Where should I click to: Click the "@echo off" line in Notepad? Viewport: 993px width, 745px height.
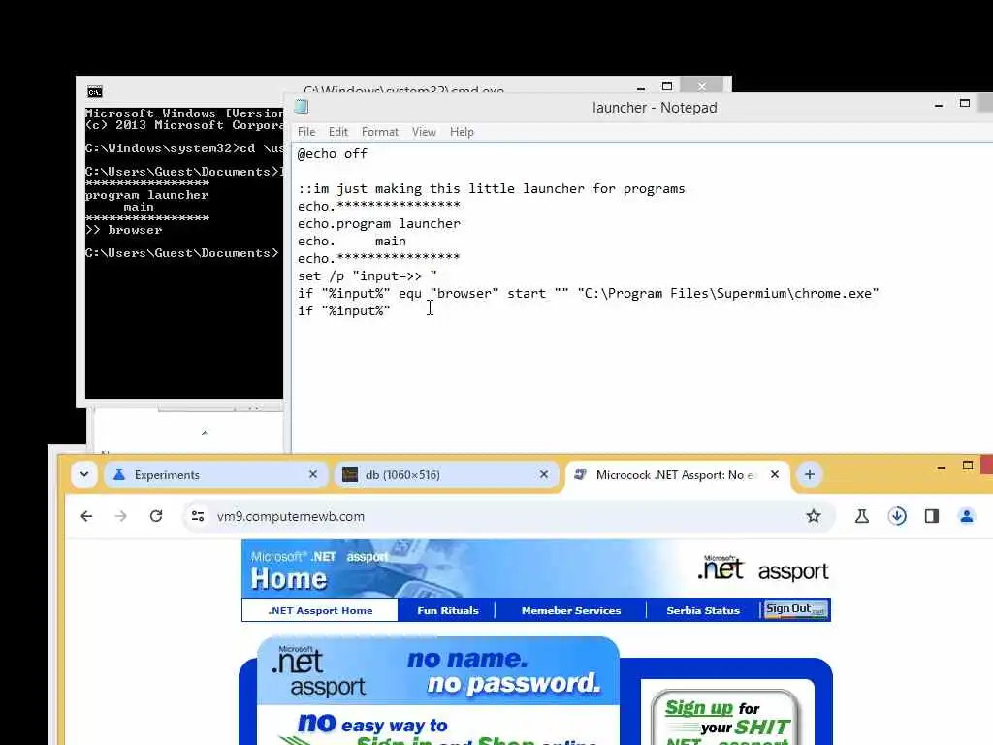[333, 154]
